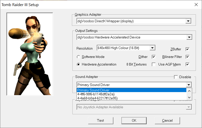202x128 pixels.
Task: Collapse the Sound Adapter dropdown arrow
Action: point(189,85)
